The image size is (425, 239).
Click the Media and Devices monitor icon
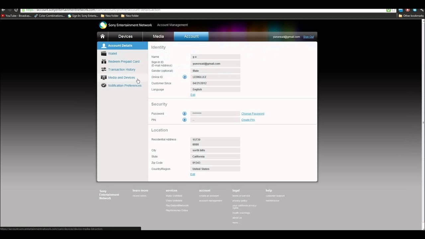[x=104, y=77]
